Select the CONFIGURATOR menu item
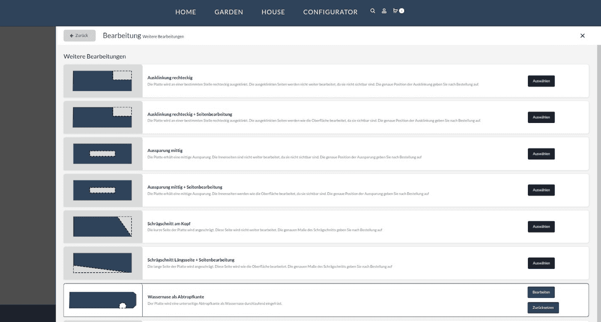 pyautogui.click(x=330, y=12)
